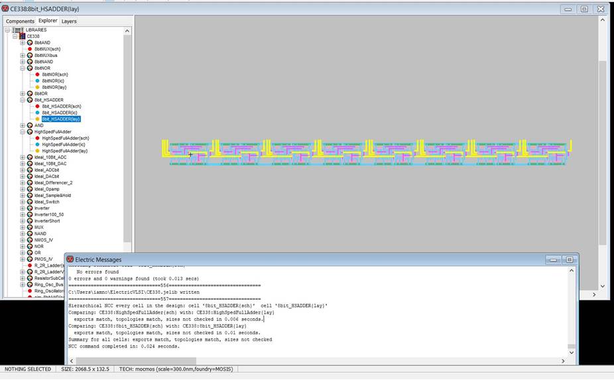Click the NAND cell group icon
This screenshot has width=614, height=380.
[30, 233]
